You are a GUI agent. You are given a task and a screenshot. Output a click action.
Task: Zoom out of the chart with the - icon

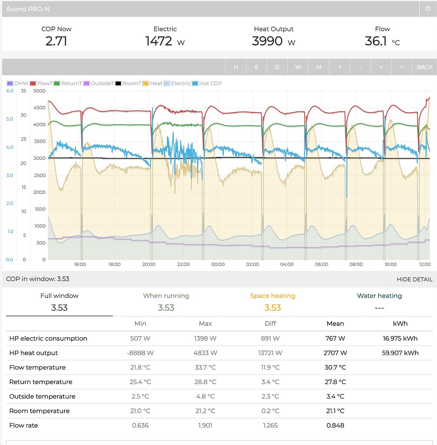click(360, 67)
